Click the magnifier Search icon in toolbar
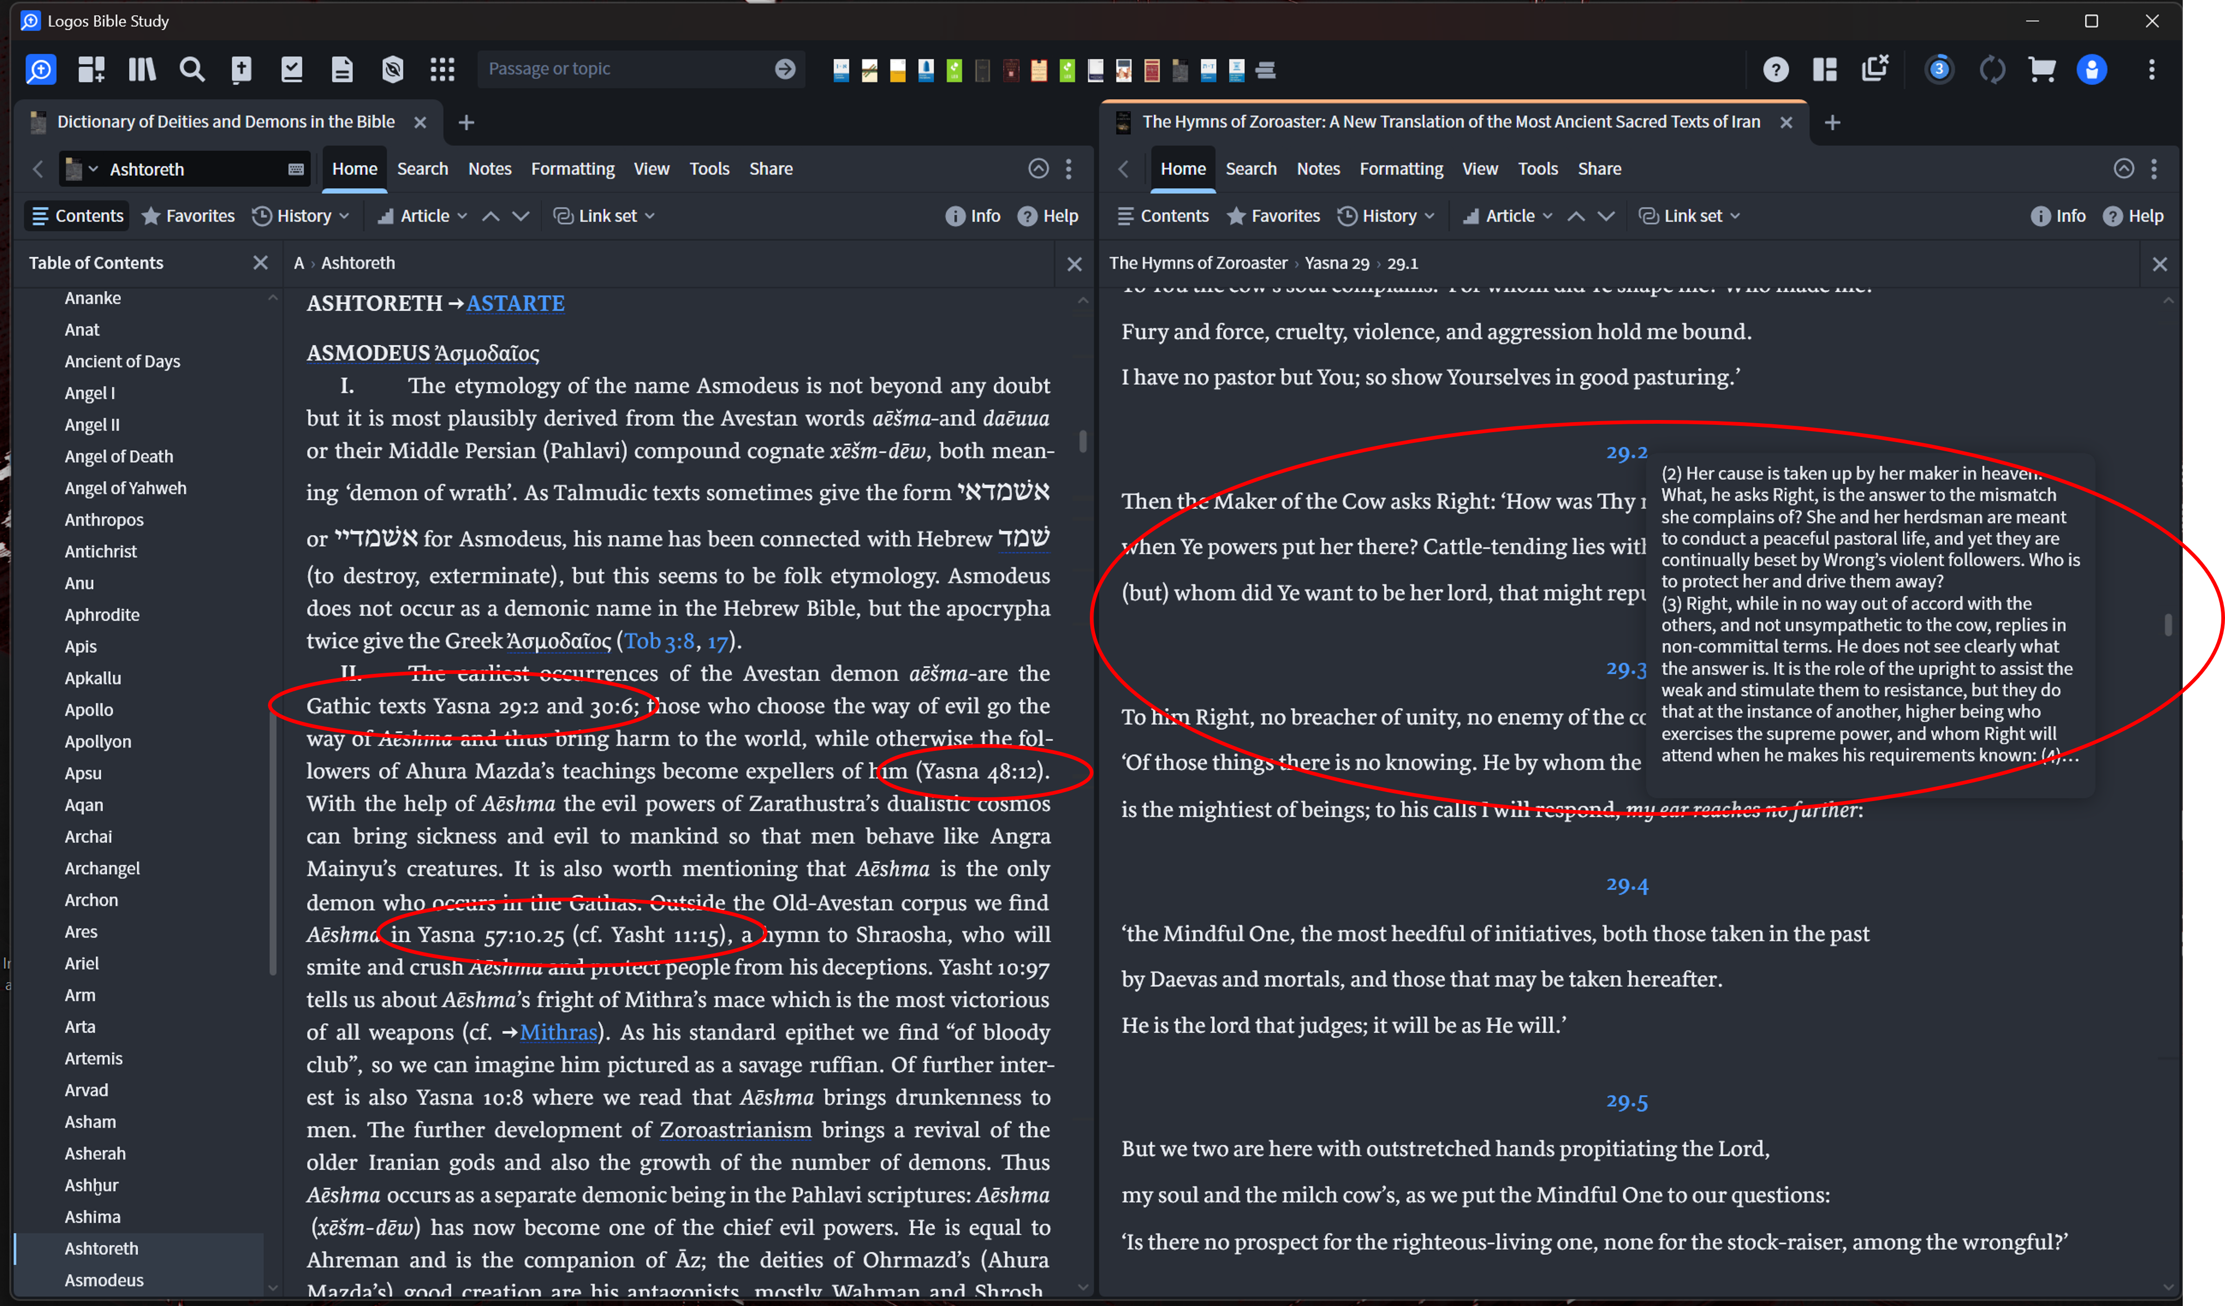The width and height of the screenshot is (2225, 1306). 191,69
